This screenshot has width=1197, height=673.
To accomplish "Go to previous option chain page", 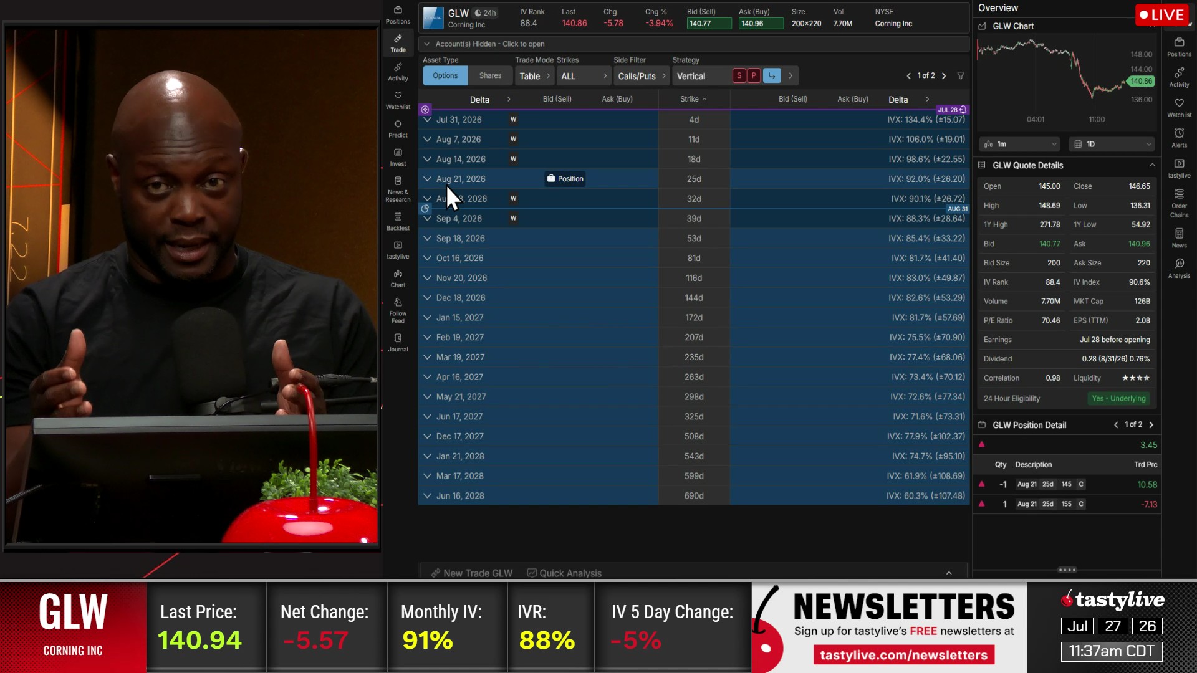I will point(908,76).
